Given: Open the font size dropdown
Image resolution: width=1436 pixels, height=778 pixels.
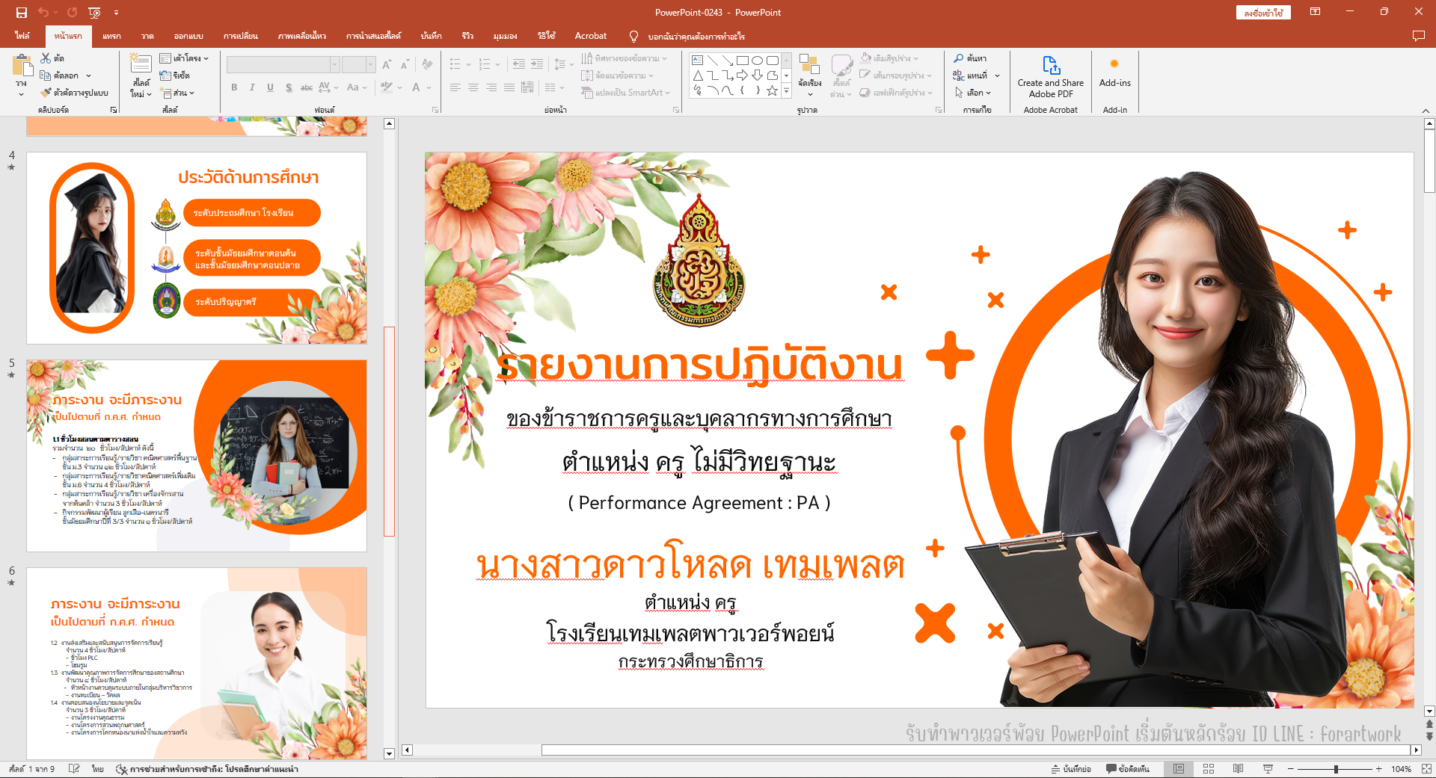Looking at the screenshot, I should tap(370, 65).
